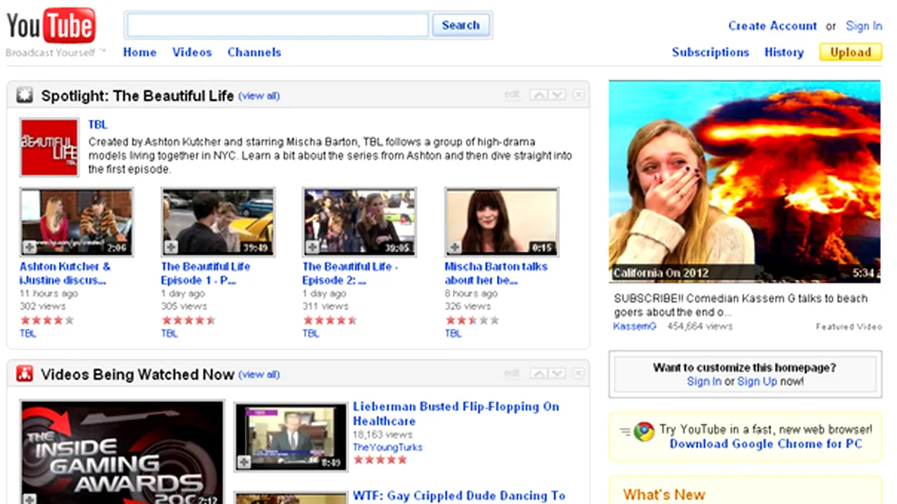Image resolution: width=897 pixels, height=504 pixels.
Task: Open 'Mischa Barton talks about her be...' title link
Action: pos(496,274)
